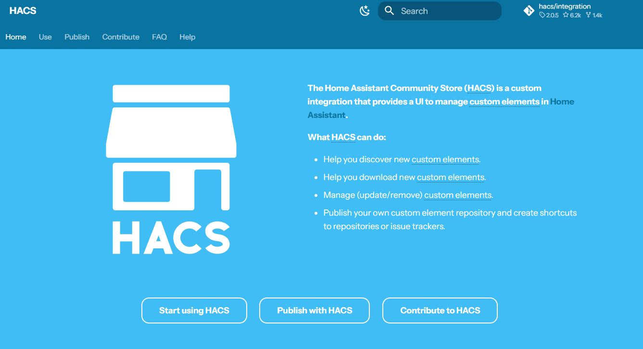Click the HACS wordmark in the header
Viewport: 643px width, 349px height.
[x=23, y=10]
